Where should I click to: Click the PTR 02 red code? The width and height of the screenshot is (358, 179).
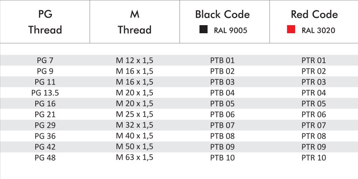314,71
